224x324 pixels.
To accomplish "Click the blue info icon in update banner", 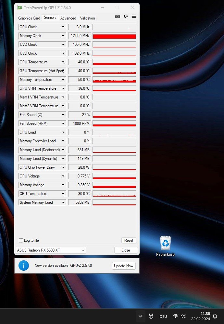I will point(24,266).
